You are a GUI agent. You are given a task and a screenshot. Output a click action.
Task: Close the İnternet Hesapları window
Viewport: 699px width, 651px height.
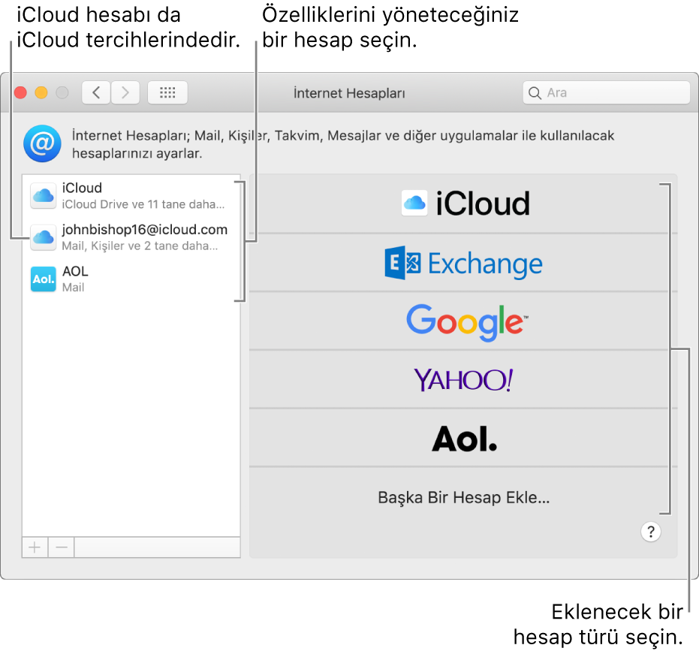coord(20,93)
